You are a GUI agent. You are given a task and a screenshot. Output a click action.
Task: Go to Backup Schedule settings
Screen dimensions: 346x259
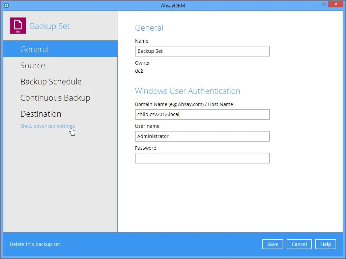pyautogui.click(x=51, y=82)
